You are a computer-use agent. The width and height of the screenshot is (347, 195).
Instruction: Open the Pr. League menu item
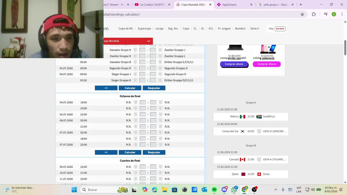tap(224, 28)
